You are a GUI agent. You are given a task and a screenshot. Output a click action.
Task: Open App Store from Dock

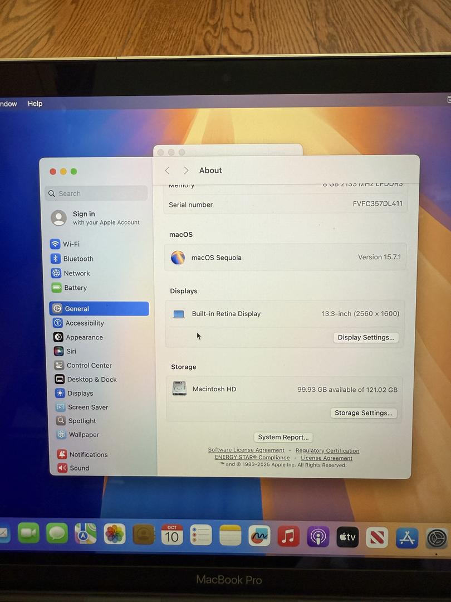407,538
